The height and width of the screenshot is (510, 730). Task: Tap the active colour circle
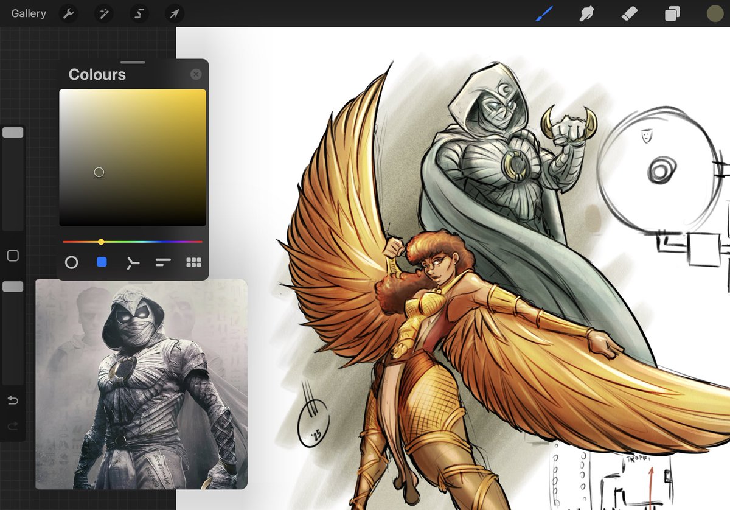(x=715, y=13)
